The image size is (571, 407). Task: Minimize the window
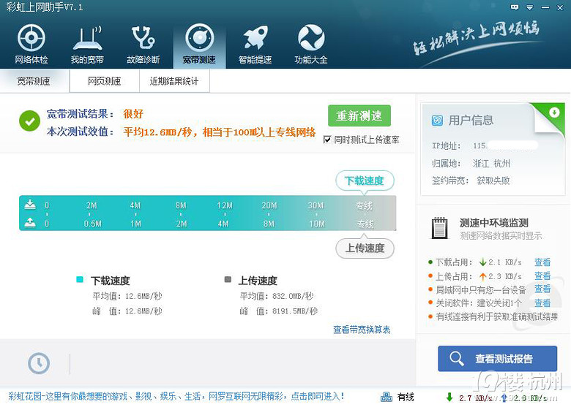point(545,7)
